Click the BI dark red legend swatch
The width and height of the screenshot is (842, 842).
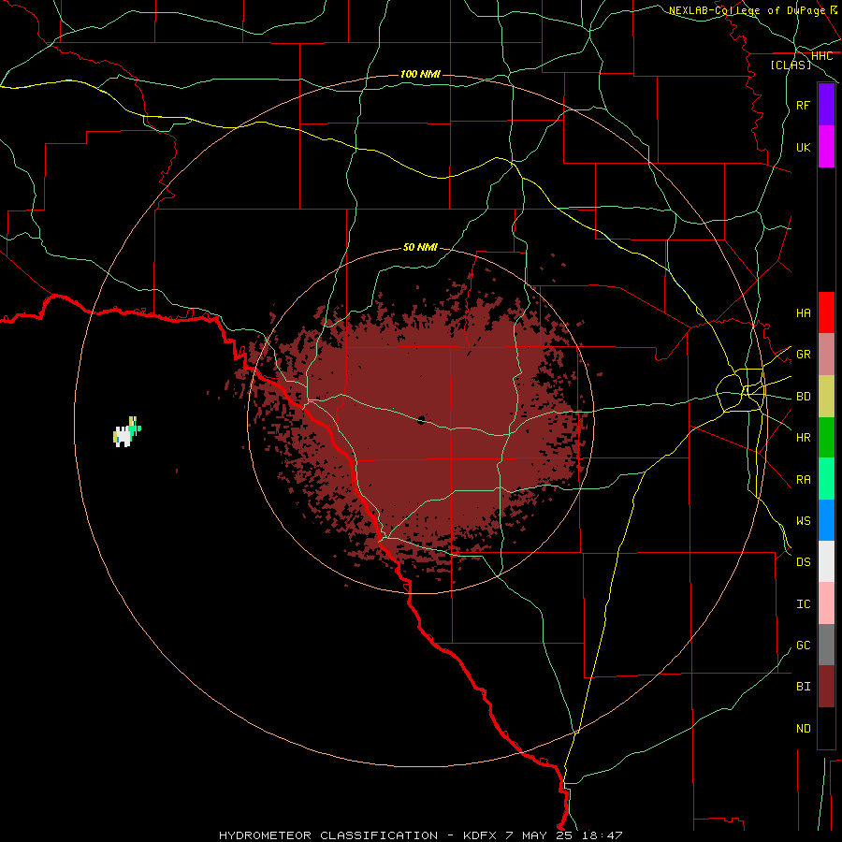(x=826, y=687)
